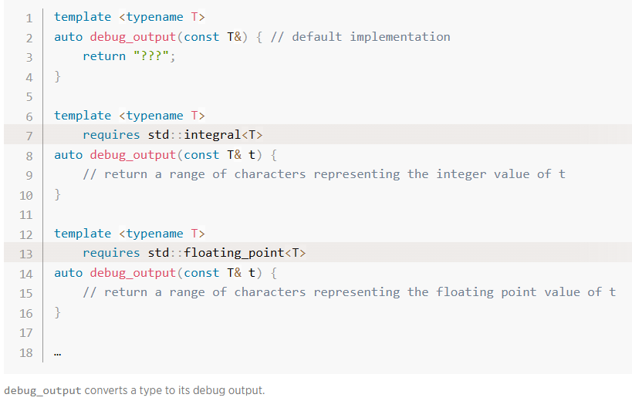Click the ellipsis on line 18
Screen dimensions: 632x401
(x=58, y=353)
